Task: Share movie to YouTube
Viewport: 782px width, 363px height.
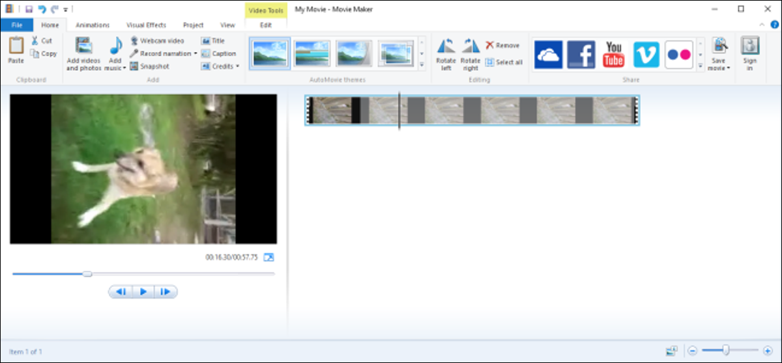Action: click(x=613, y=54)
